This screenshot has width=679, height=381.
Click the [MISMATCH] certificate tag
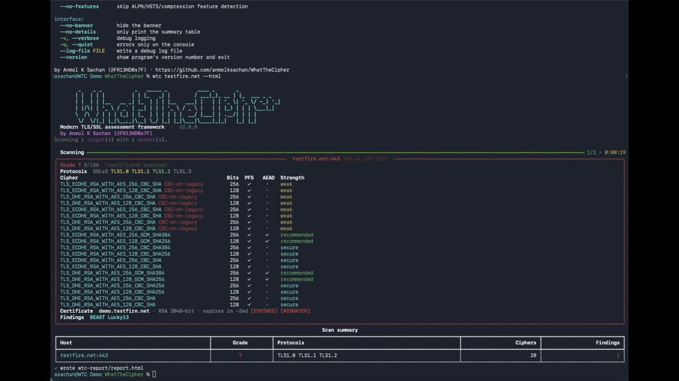(295, 311)
